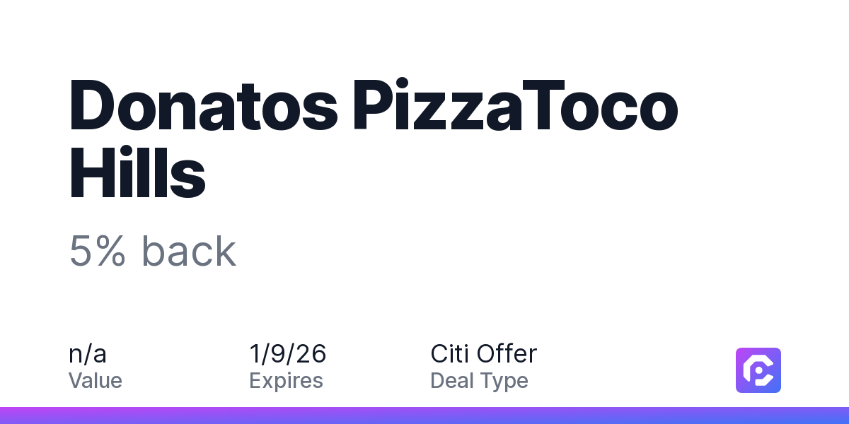Click the purple left end of the gradient bar

point(11,416)
